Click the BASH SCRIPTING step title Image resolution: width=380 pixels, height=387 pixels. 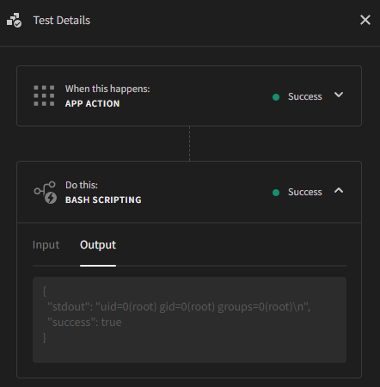coord(103,200)
